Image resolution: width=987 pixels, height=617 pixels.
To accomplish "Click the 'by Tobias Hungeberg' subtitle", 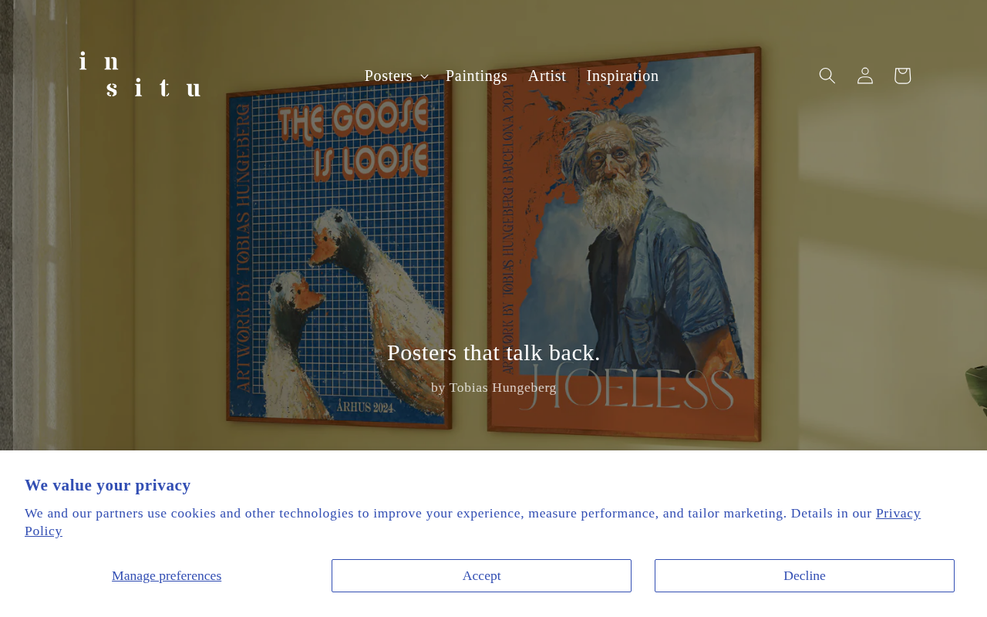I will point(493,387).
